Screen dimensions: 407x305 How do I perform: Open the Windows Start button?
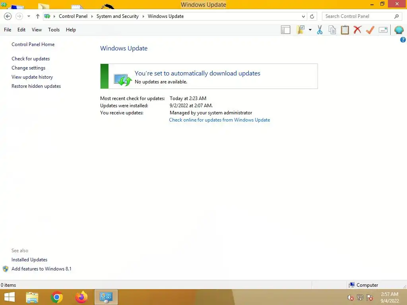pos(10,297)
